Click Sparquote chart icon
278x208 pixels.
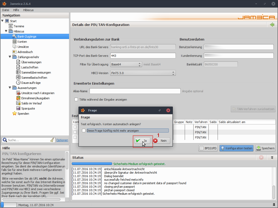pyautogui.click(x=18, y=108)
